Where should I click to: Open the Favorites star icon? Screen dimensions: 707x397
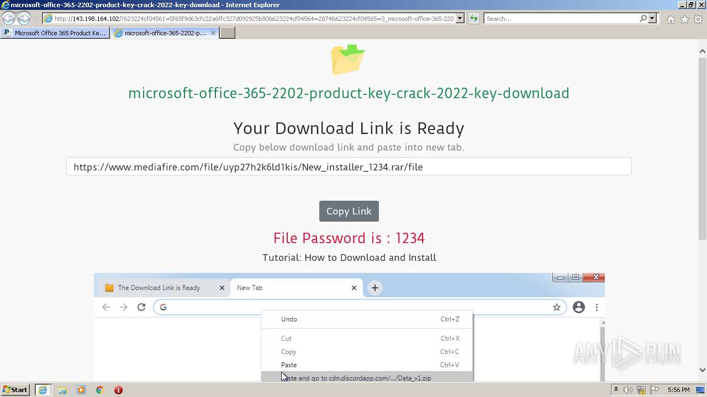[684, 19]
